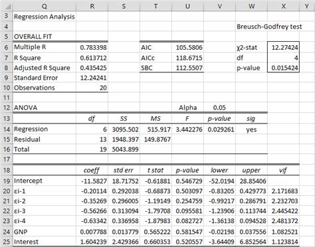Click the Alpha value 0.05 cell

click(219, 108)
